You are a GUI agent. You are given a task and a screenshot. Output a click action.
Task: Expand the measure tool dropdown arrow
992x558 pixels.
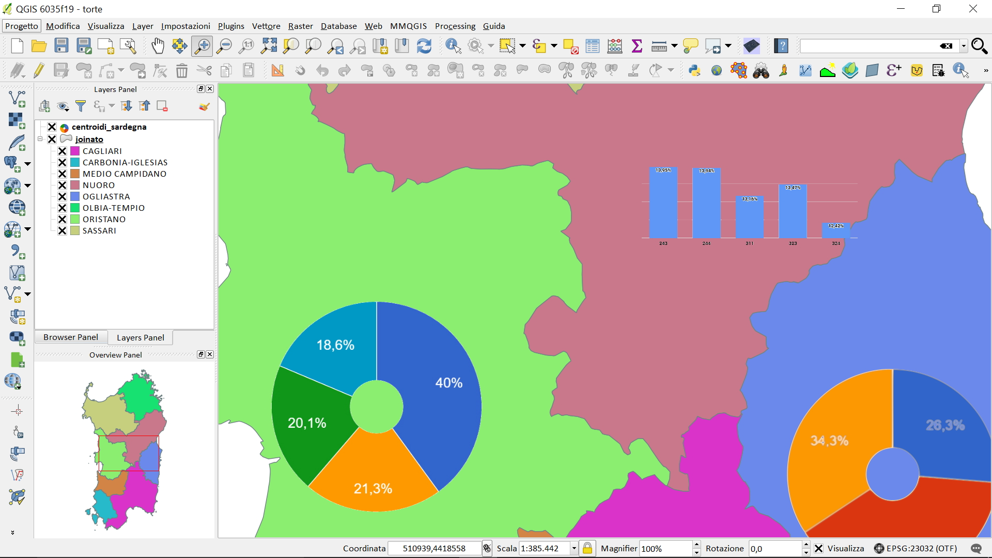[x=674, y=47]
